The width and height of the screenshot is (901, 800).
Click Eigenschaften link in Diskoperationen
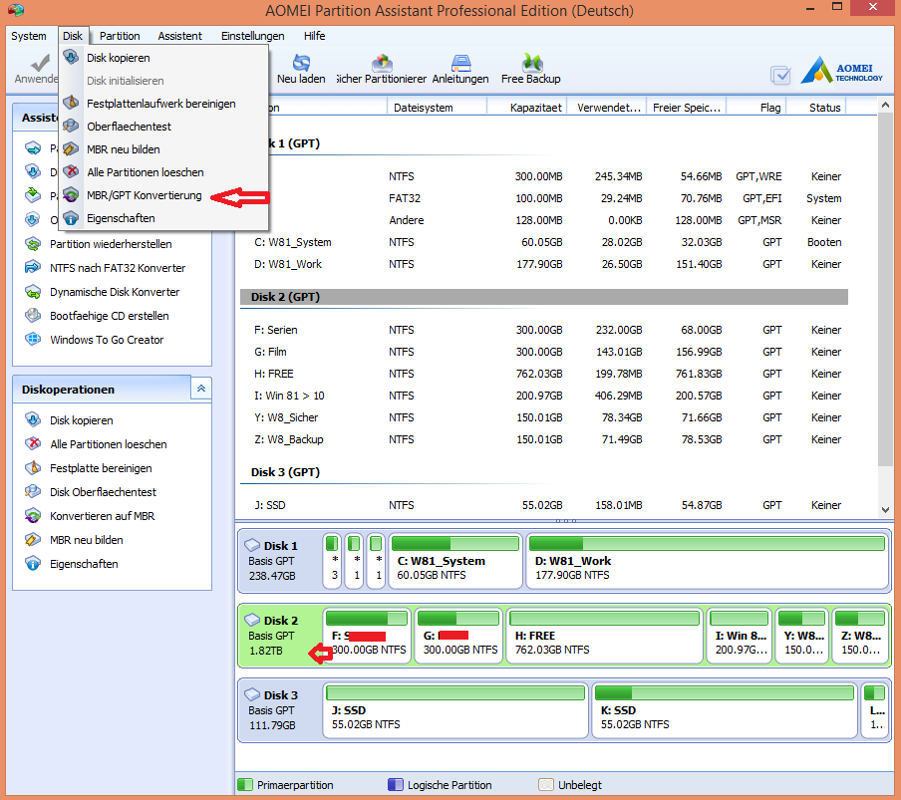[84, 564]
